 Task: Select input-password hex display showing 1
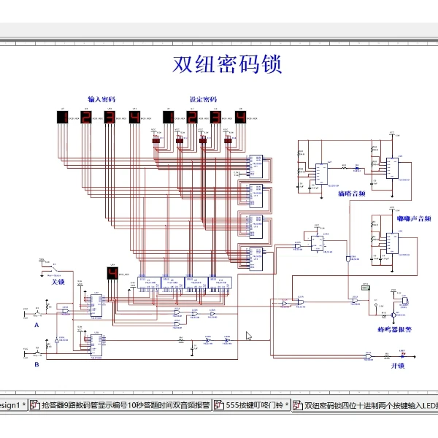62,117
